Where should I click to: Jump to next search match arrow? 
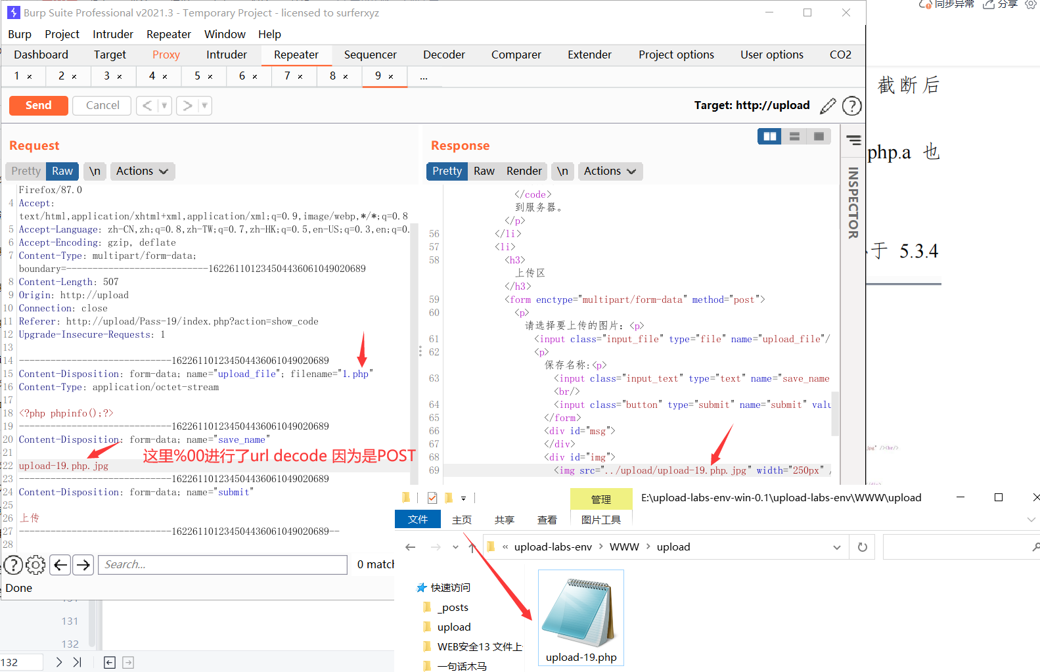(83, 565)
